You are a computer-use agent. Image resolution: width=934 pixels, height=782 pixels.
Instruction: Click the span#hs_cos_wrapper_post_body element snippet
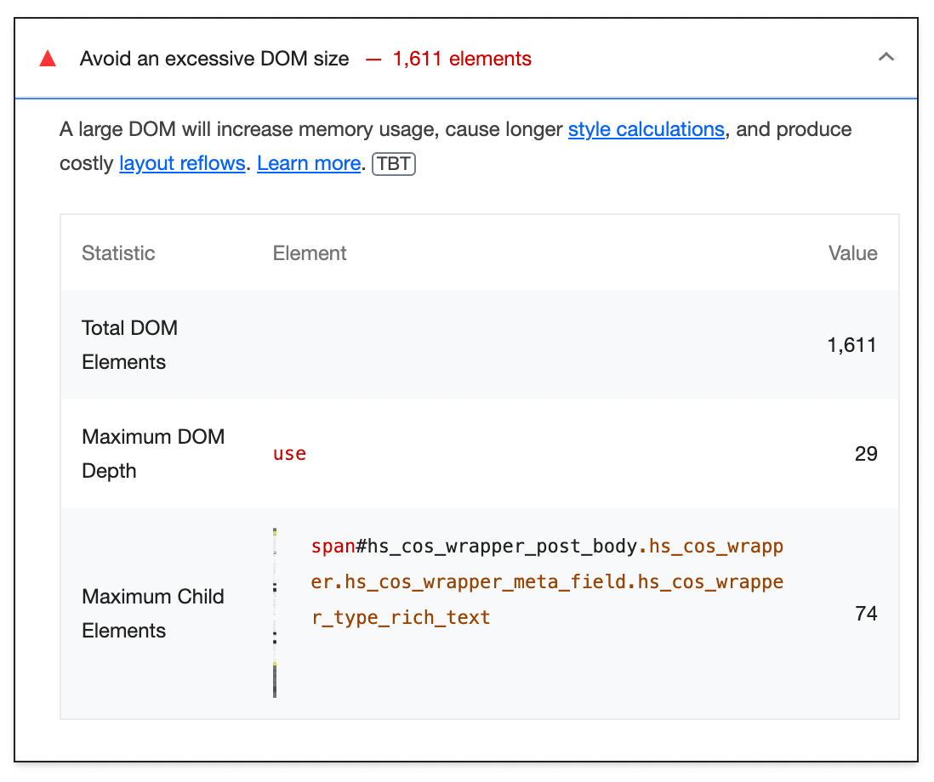click(x=547, y=581)
